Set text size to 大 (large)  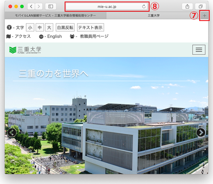click(49, 27)
